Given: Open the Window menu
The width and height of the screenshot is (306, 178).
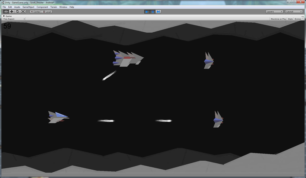Looking at the screenshot, I should pos(63,7).
